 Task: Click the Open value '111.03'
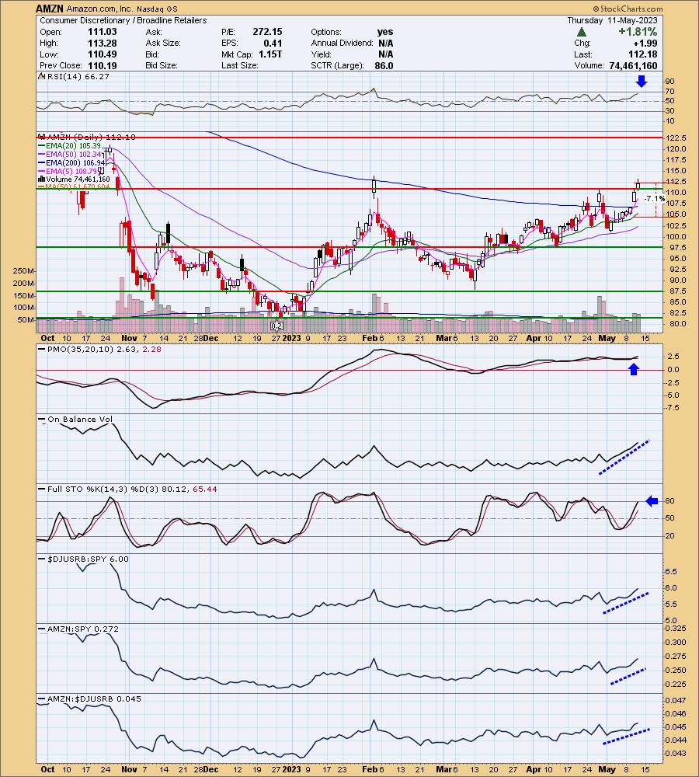(102, 32)
